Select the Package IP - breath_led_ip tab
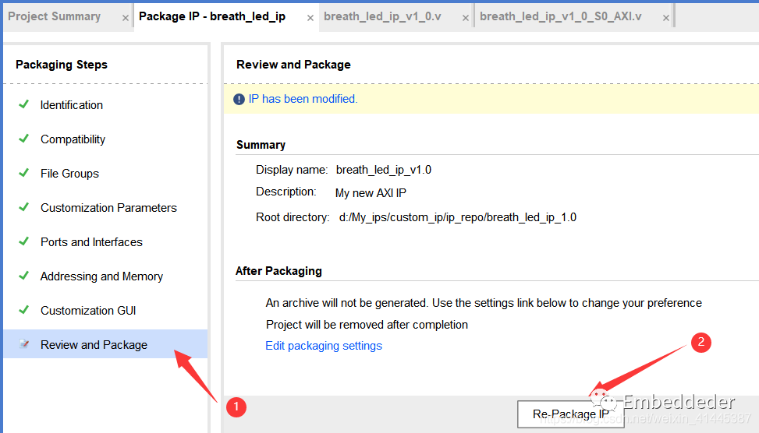 pyautogui.click(x=211, y=16)
